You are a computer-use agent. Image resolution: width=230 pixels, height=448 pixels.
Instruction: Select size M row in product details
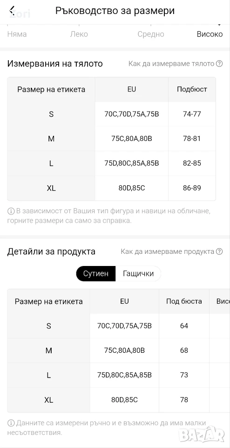coord(119,350)
